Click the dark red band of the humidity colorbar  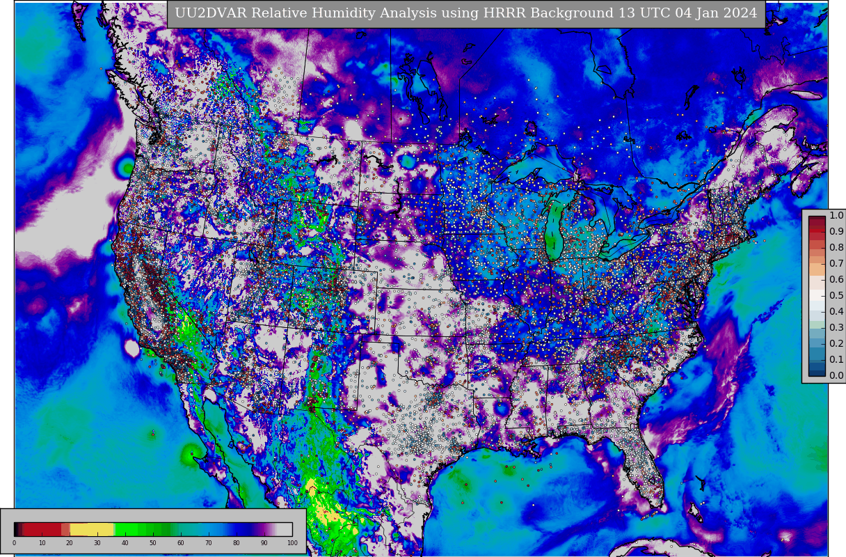[x=42, y=529]
